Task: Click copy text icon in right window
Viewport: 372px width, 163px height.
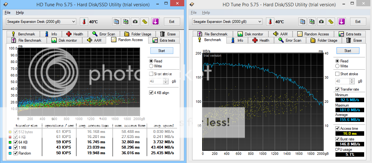Action: point(303,22)
